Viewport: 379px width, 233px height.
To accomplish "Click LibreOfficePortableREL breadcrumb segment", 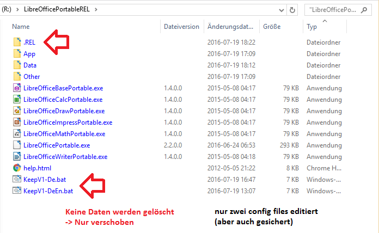I will tap(57, 9).
